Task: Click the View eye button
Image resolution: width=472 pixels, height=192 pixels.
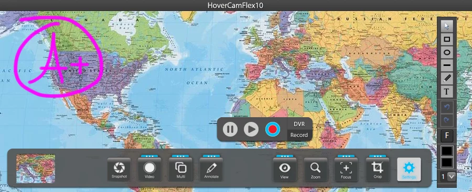Action: pyautogui.click(x=285, y=170)
